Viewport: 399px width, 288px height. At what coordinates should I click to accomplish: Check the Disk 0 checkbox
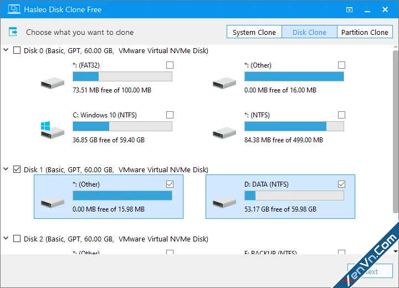click(x=17, y=50)
